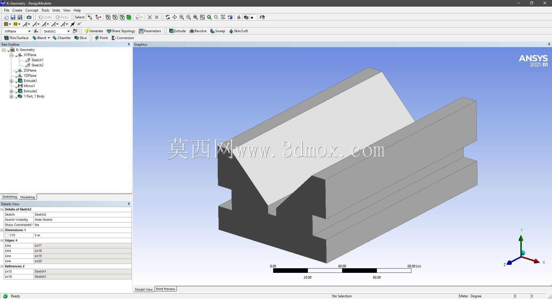Toggle the face selection filter

(x=122, y=17)
